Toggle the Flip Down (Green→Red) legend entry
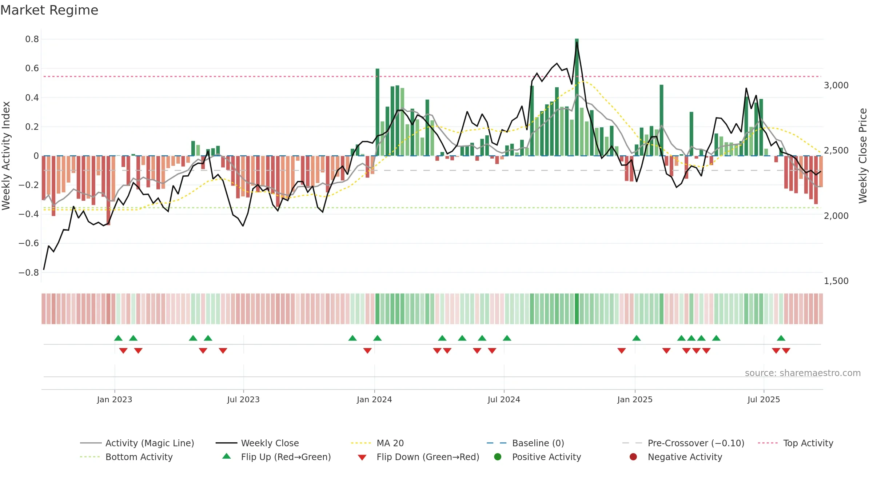 pyautogui.click(x=418, y=457)
